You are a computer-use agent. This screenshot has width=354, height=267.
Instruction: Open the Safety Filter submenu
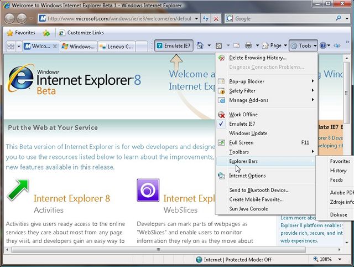267,91
